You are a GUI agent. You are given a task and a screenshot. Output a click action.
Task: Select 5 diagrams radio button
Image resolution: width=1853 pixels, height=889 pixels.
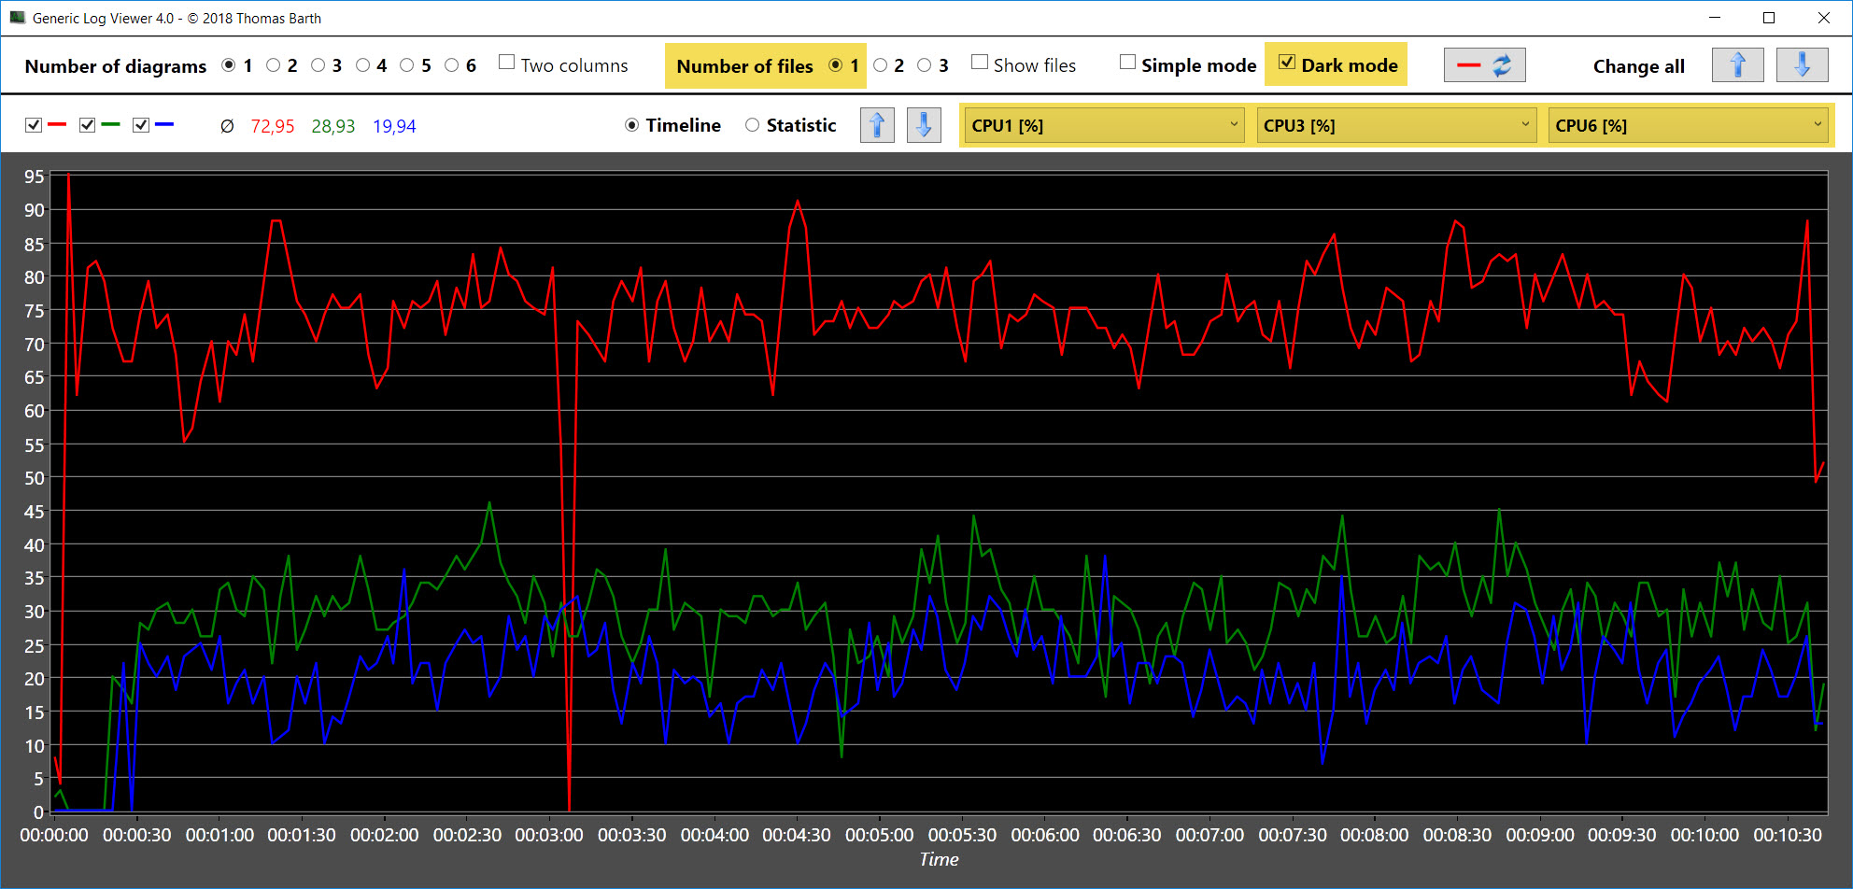407,65
